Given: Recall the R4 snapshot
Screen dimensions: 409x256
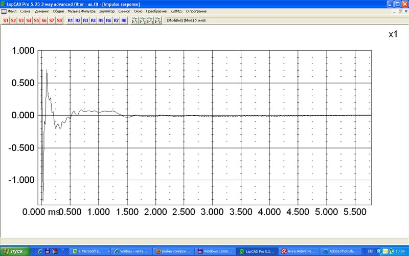Looking at the screenshot, I should point(93,20).
